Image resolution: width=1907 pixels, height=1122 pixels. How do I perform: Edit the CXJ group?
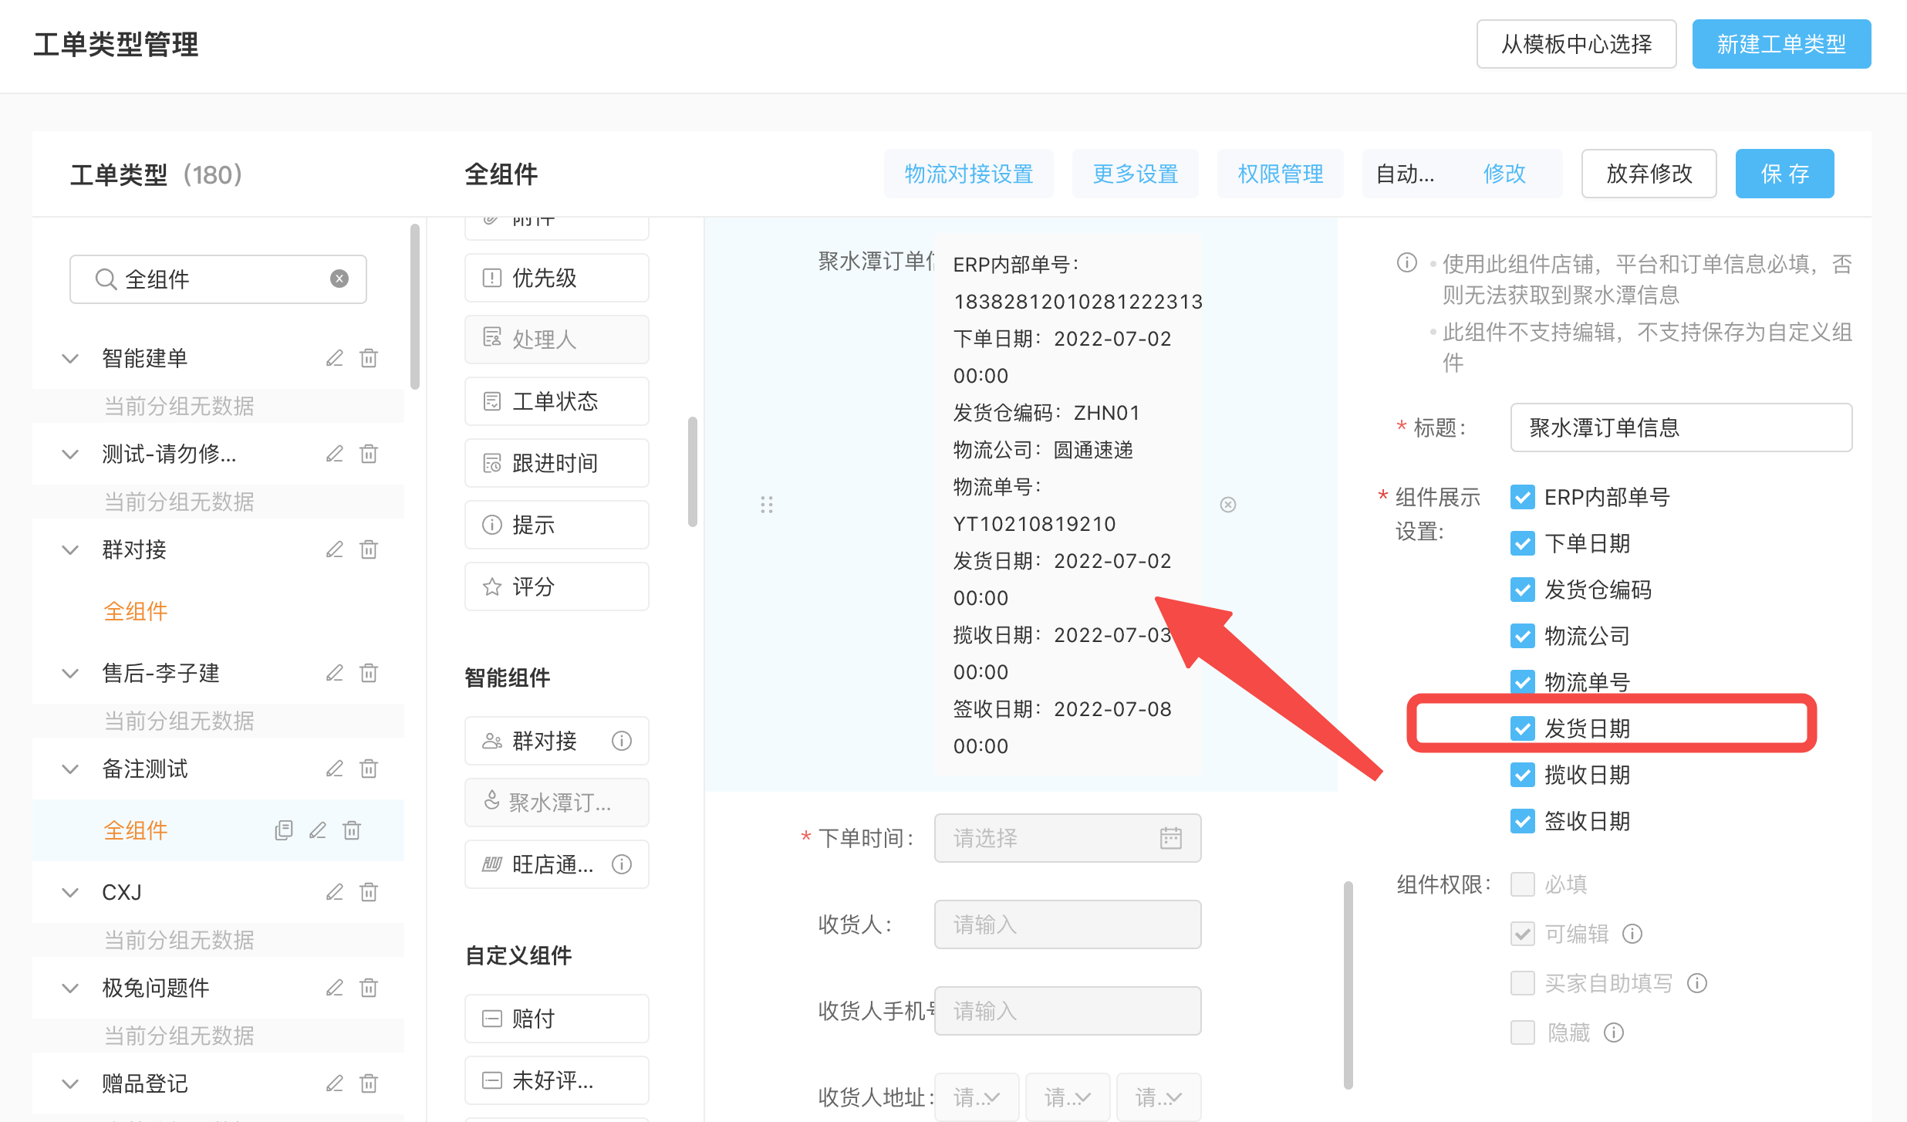(334, 892)
